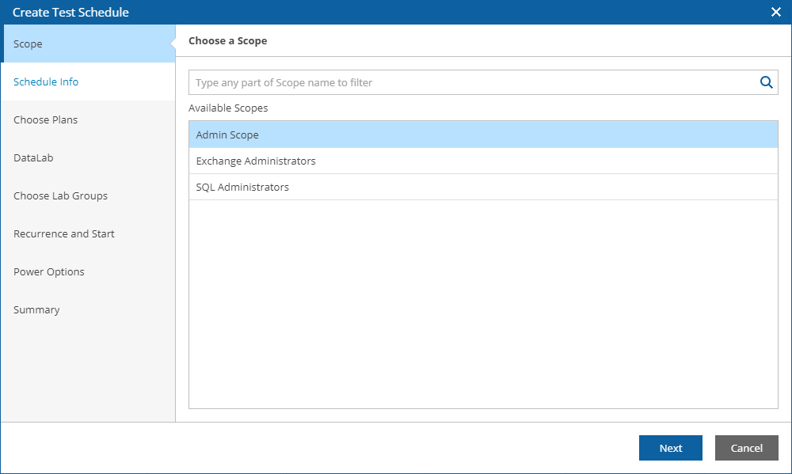The image size is (792, 474).
Task: Pick the SQL Administrators scope
Action: click(242, 188)
